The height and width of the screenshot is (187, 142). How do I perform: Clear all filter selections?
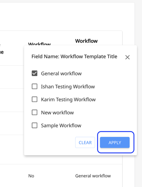pyautogui.click(x=85, y=142)
